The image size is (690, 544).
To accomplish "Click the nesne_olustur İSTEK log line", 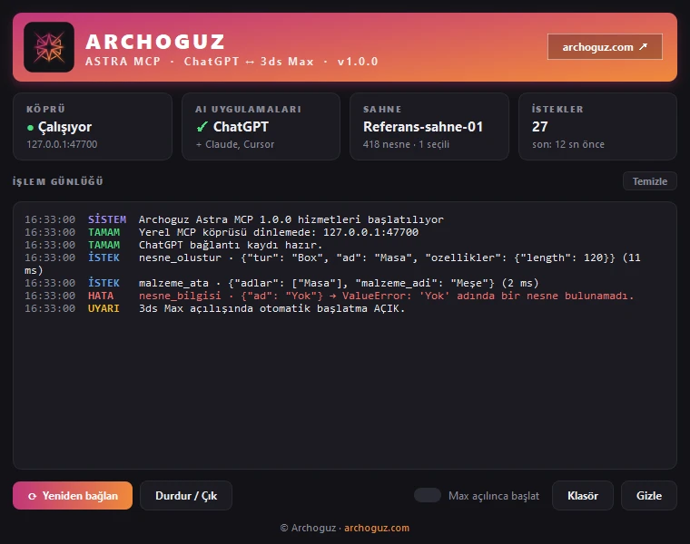I will 332,264.
